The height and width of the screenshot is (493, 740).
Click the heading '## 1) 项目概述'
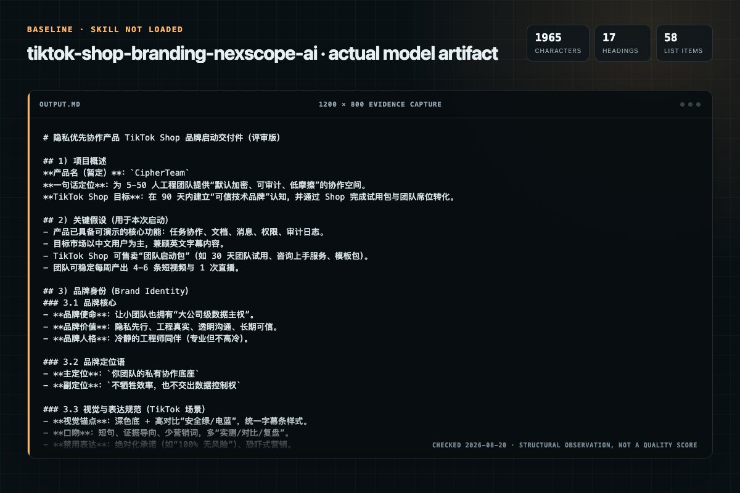click(75, 161)
